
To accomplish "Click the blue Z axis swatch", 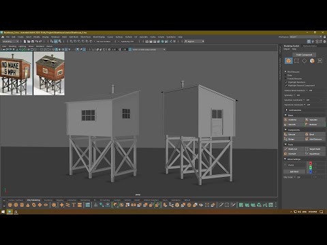I will 311,172.
